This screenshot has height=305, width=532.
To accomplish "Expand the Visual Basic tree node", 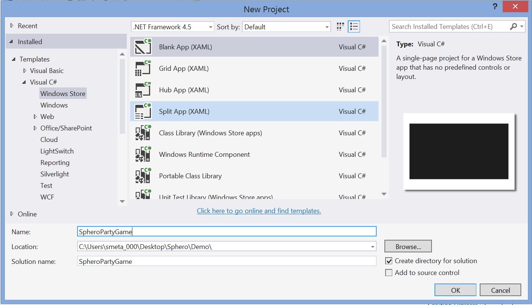I will pos(24,71).
